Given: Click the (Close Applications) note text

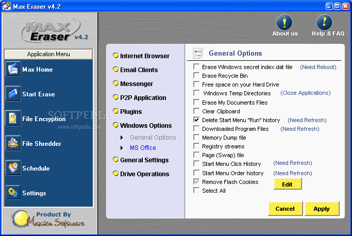Looking at the screenshot, I should [306, 93].
